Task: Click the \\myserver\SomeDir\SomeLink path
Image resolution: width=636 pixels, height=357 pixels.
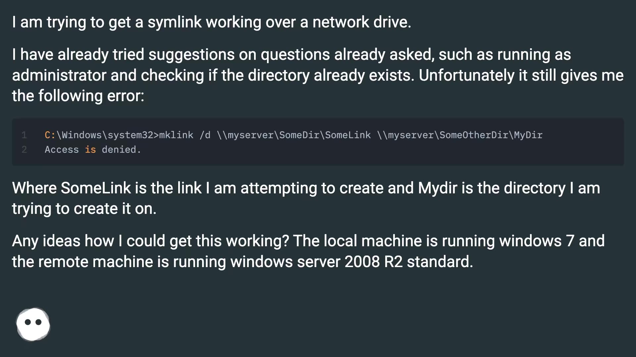Action: tap(293, 135)
